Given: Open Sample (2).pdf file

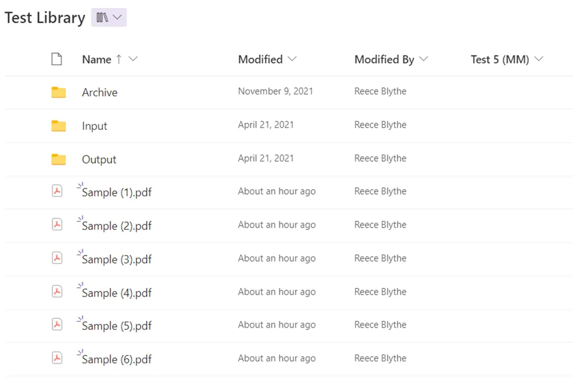Looking at the screenshot, I should pyautogui.click(x=116, y=226).
